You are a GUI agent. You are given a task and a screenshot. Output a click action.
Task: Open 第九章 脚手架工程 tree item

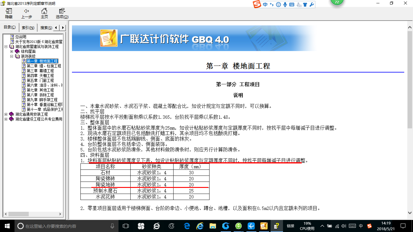click(42, 100)
